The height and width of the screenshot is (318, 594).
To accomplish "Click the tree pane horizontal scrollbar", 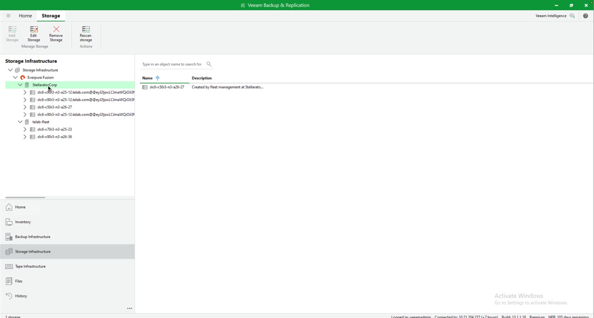I will click(x=25, y=198).
